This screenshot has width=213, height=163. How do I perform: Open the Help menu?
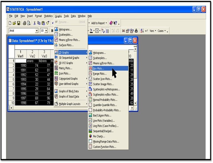[90, 16]
